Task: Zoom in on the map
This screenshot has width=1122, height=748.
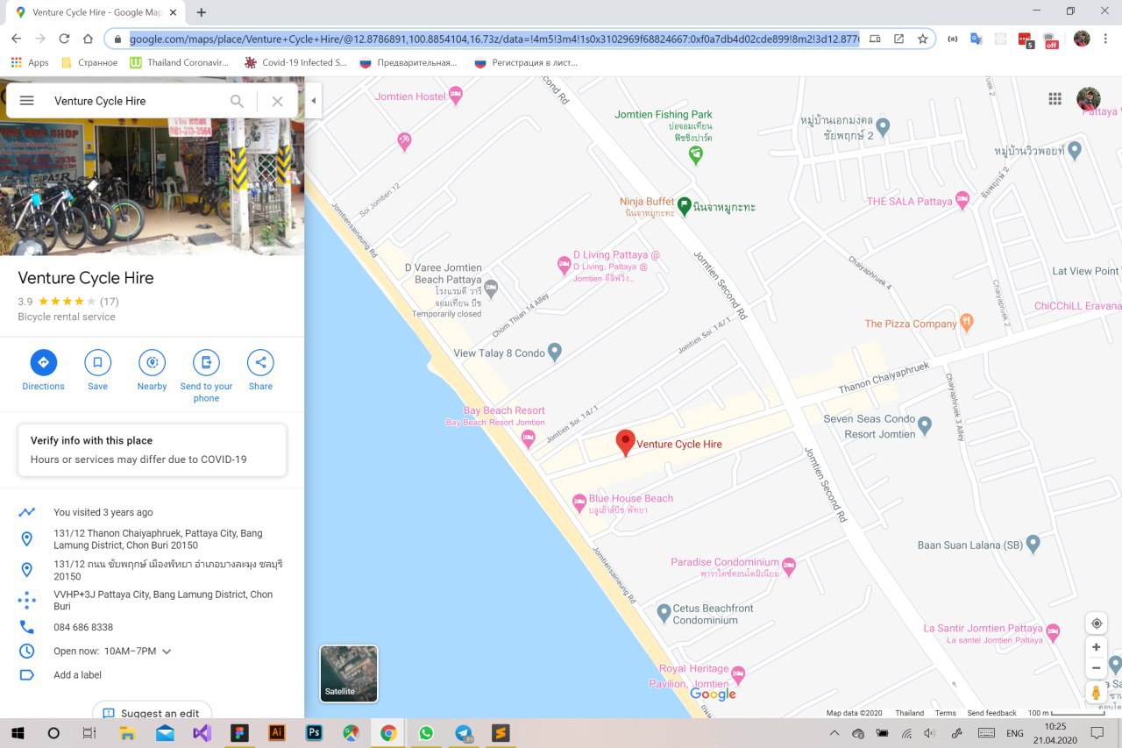Action: tap(1096, 647)
